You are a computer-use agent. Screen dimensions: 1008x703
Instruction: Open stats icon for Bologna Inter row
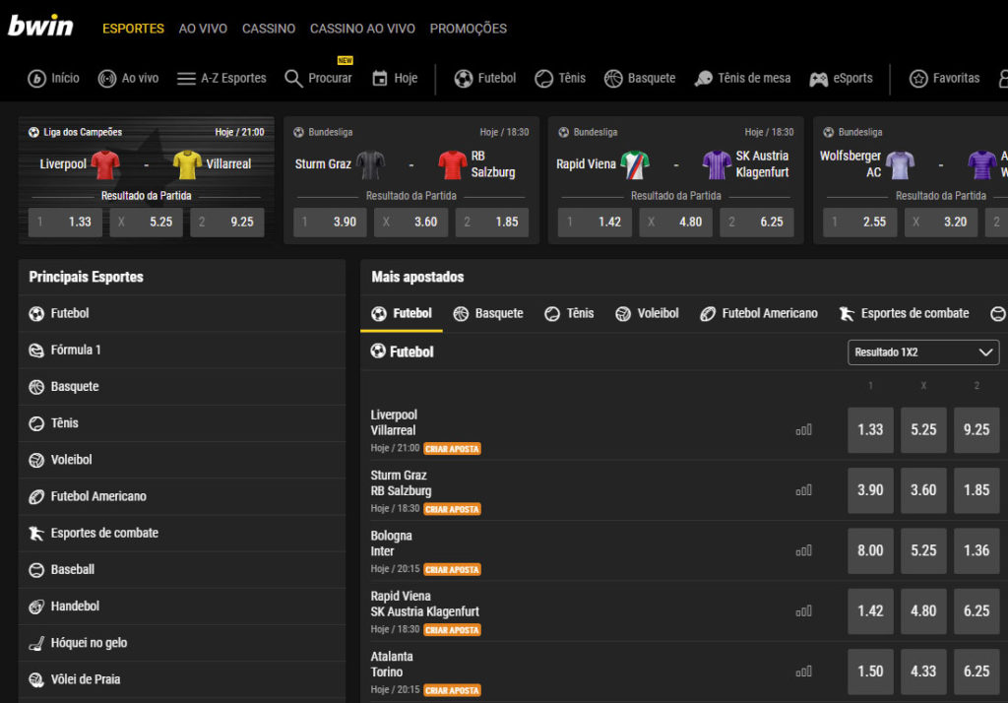(x=803, y=550)
